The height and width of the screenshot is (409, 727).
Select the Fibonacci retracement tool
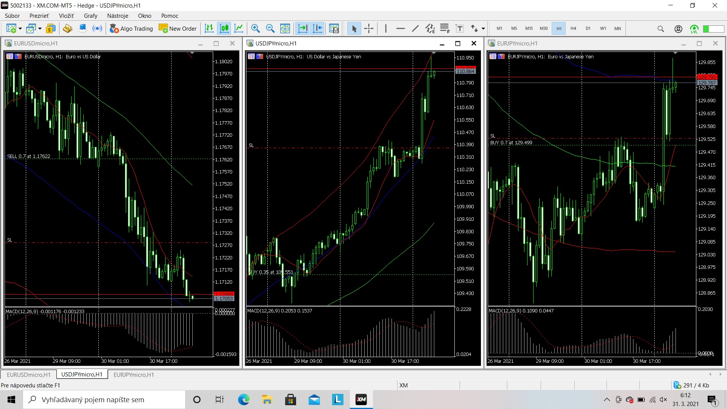[445, 28]
